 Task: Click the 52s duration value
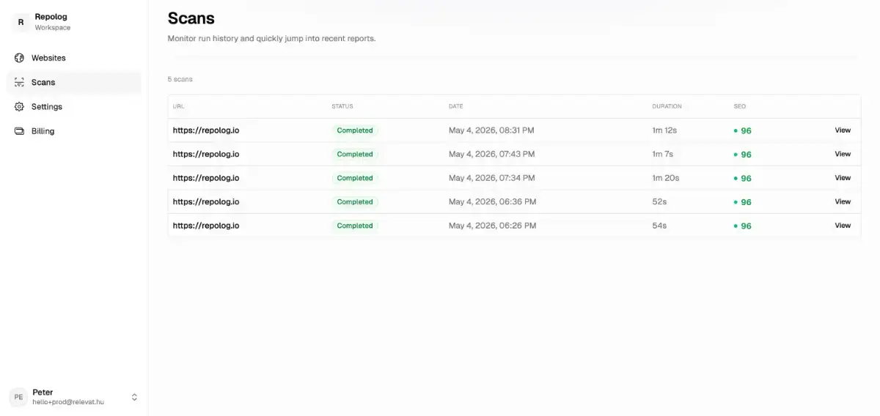(659, 201)
